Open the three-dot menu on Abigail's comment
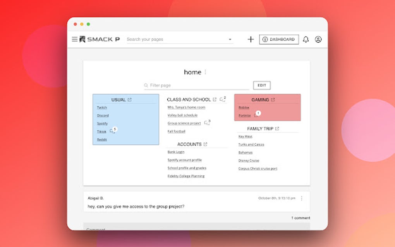 301,198
